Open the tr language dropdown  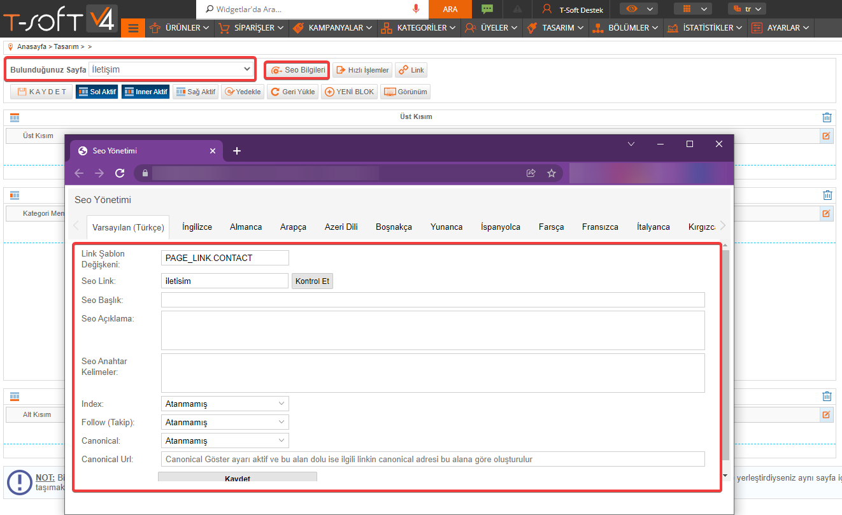(747, 9)
